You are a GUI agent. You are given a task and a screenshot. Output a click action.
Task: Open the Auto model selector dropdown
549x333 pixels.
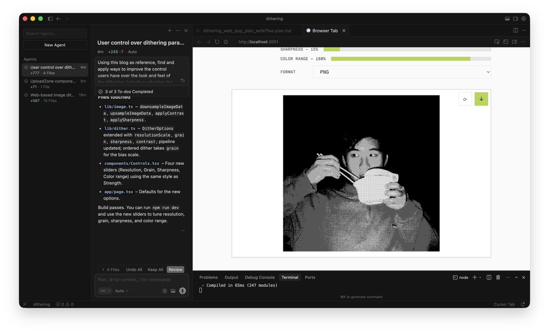[122, 291]
